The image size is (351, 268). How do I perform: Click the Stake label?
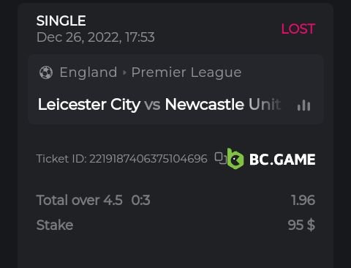[x=55, y=225]
